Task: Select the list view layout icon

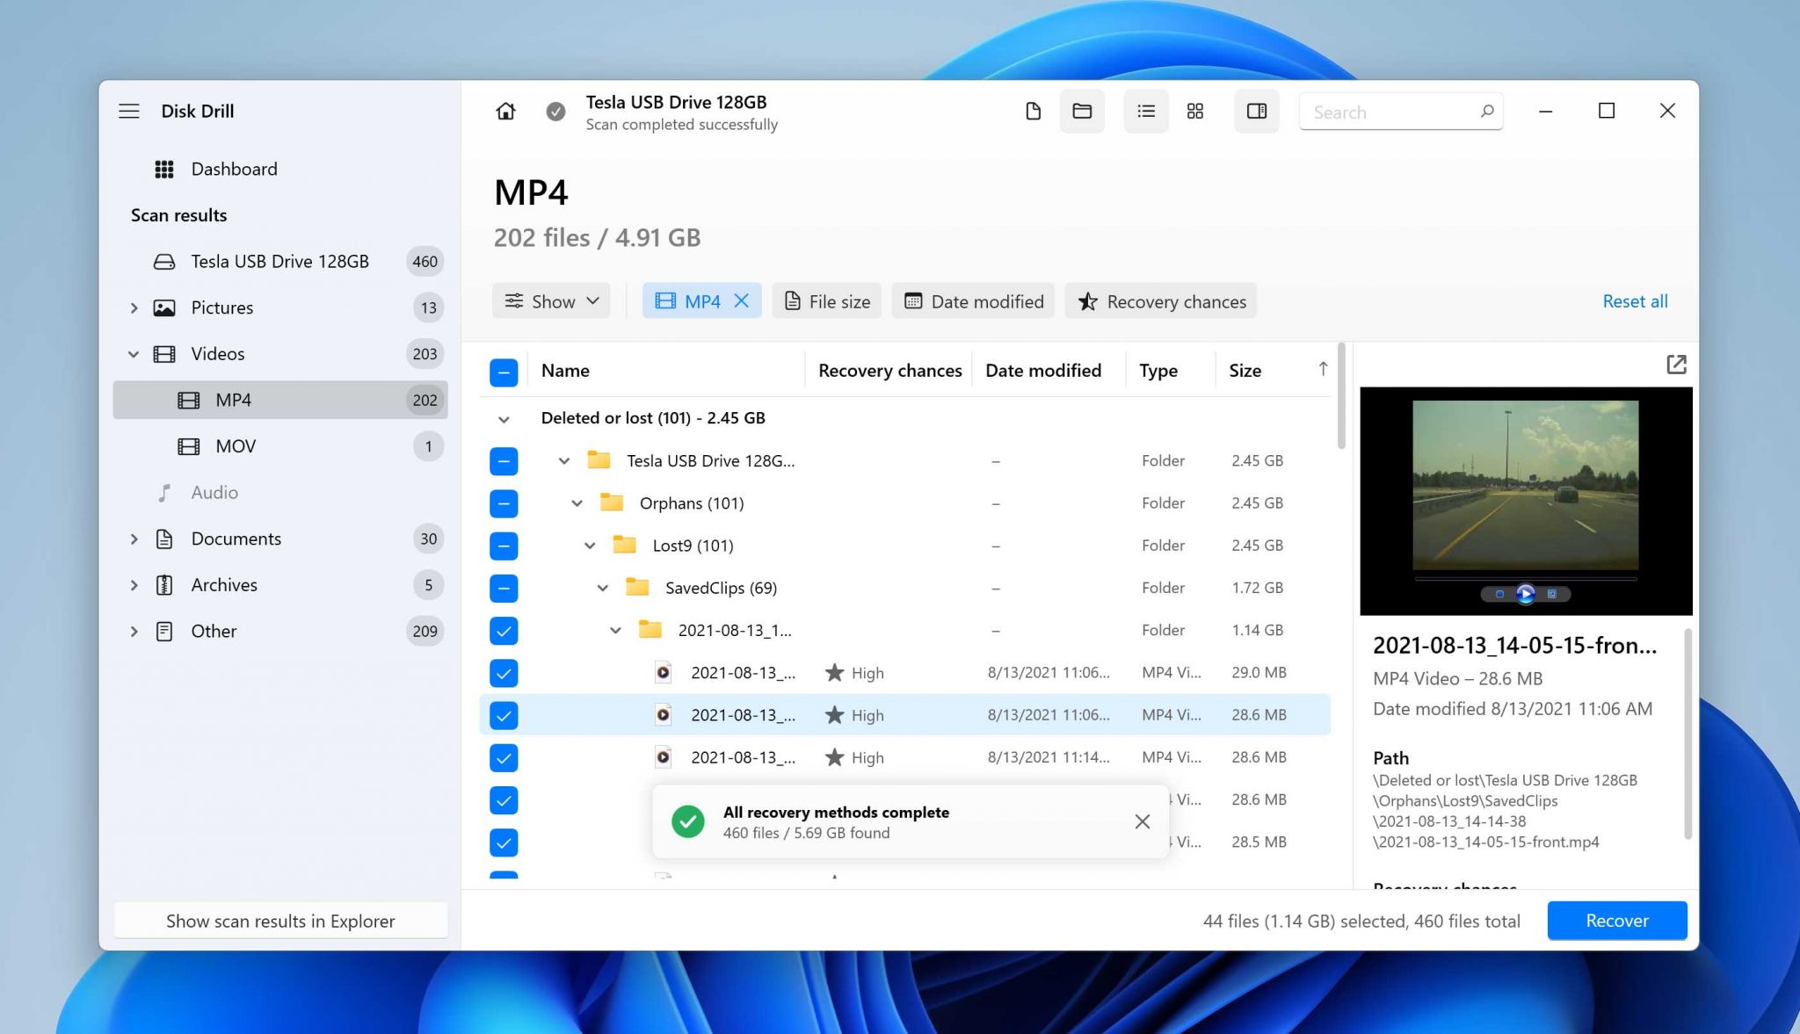Action: 1146,112
